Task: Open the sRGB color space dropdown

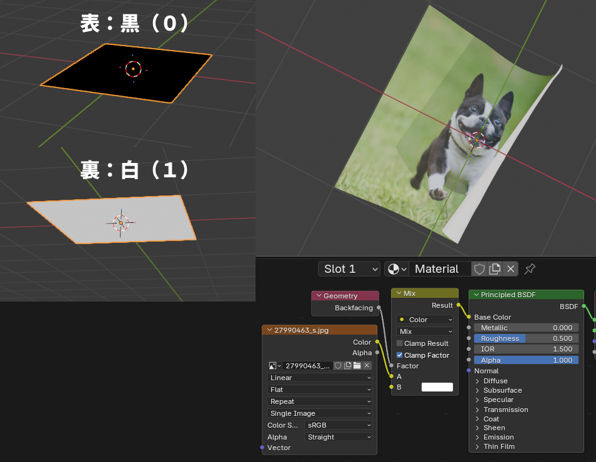Action: (338, 425)
